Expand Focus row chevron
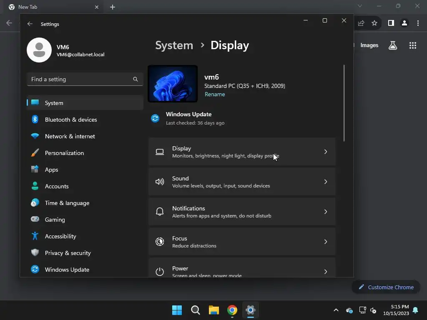This screenshot has width=427, height=320. (325, 241)
